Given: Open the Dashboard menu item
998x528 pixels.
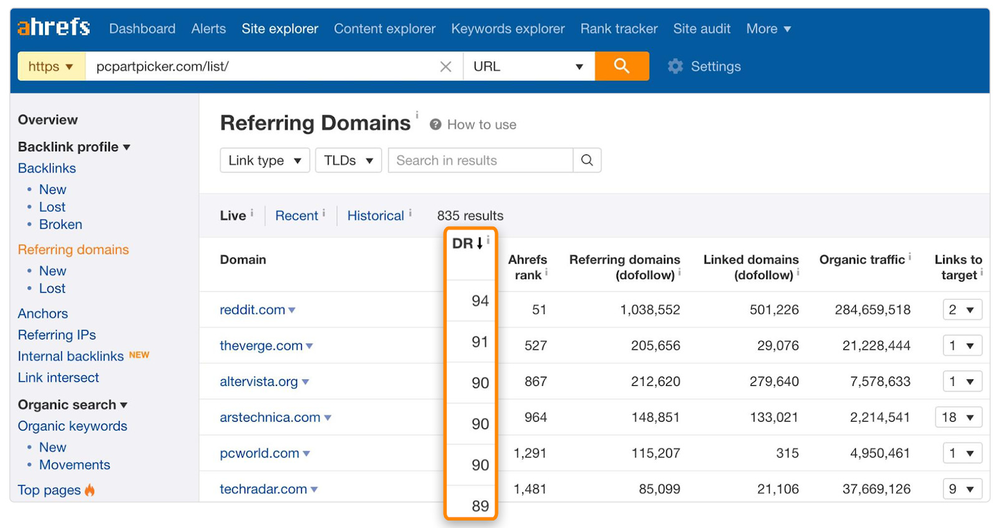Looking at the screenshot, I should [x=142, y=29].
